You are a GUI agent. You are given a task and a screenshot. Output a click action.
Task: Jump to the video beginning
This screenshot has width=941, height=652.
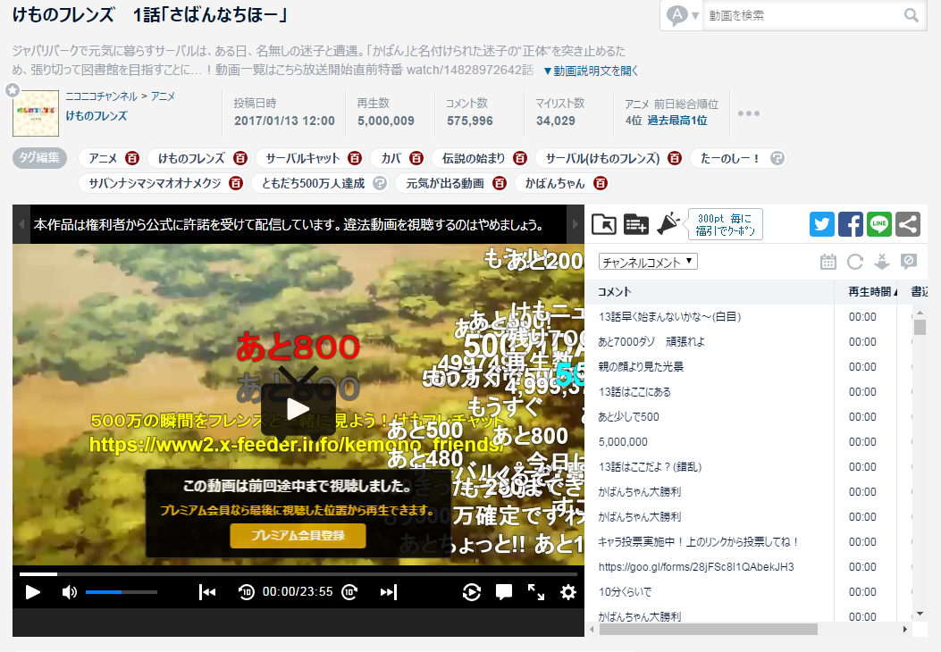tap(207, 593)
